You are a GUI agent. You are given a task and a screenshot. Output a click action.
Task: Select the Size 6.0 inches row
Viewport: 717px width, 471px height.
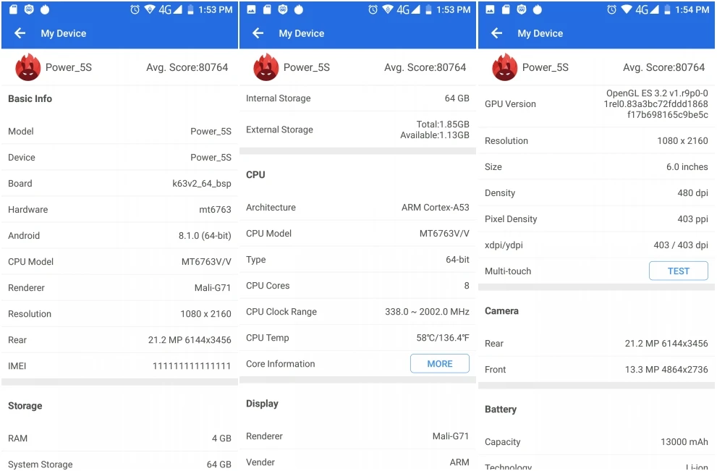[596, 167]
